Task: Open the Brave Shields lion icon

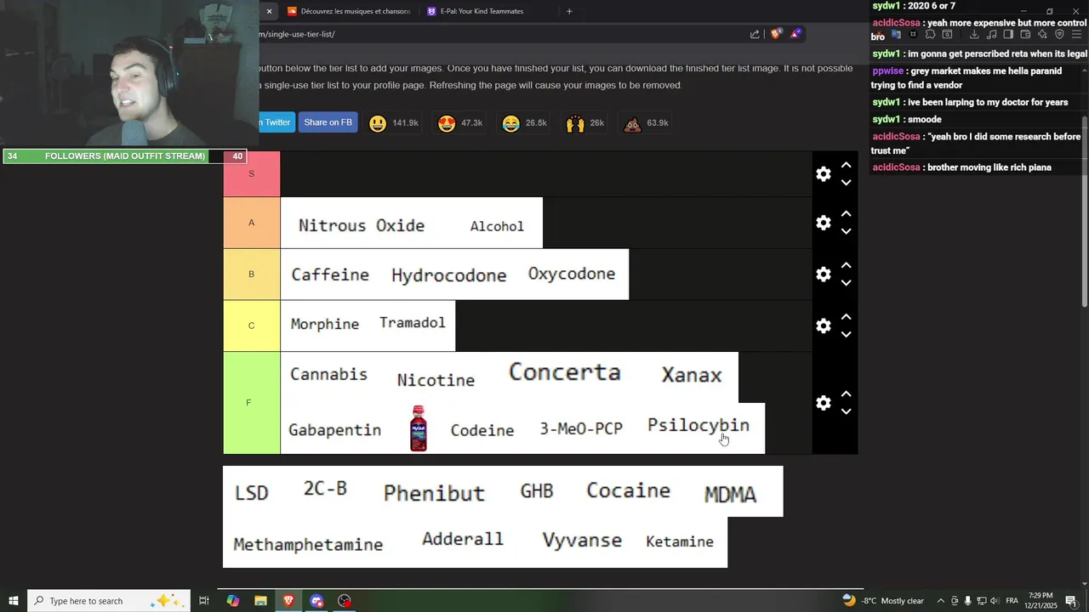Action: [x=776, y=34]
